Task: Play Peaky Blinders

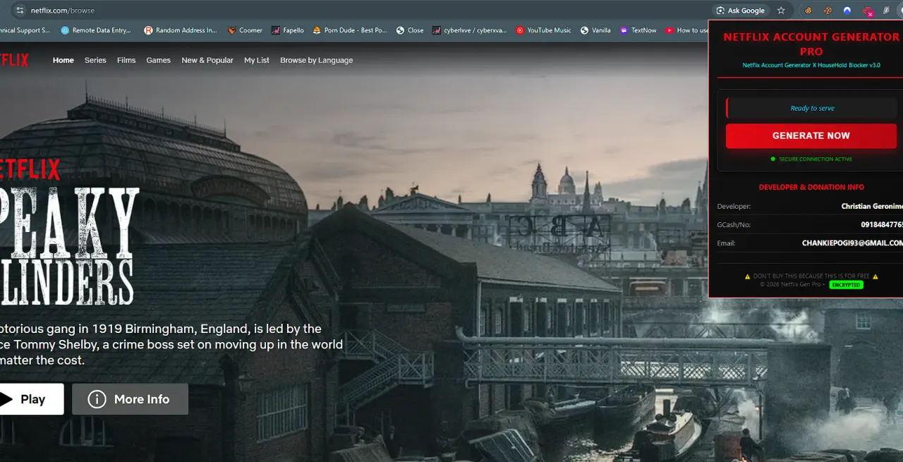Action: point(28,399)
